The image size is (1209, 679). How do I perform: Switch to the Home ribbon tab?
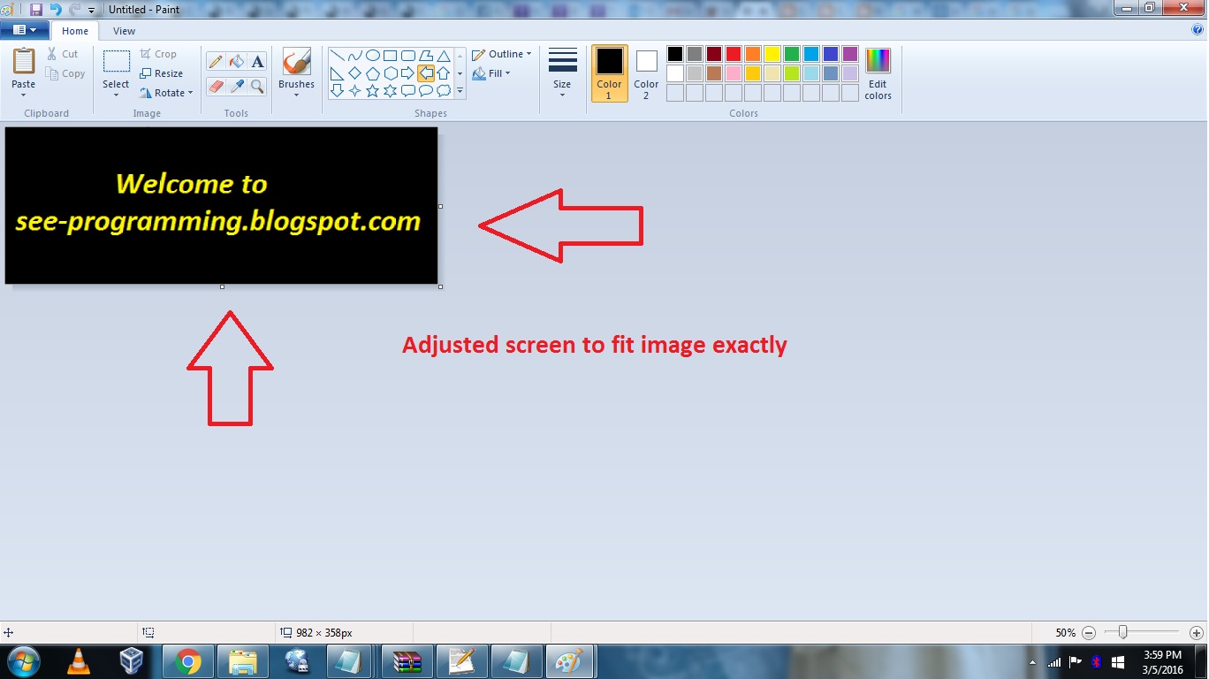coord(75,31)
